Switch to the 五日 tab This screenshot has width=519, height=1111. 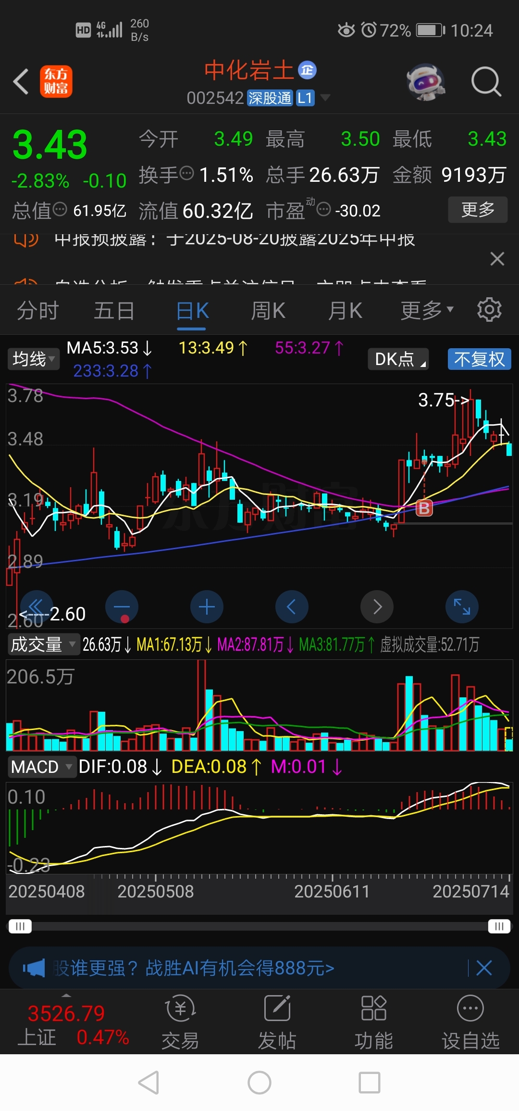click(114, 311)
